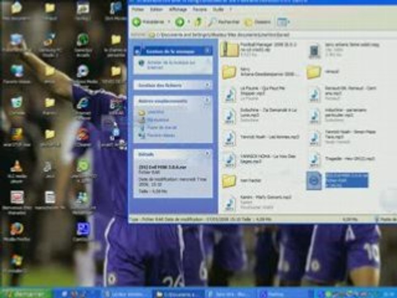The height and width of the screenshot is (298, 397).
Task: Click the Démarrer start button
Action: tap(26, 294)
